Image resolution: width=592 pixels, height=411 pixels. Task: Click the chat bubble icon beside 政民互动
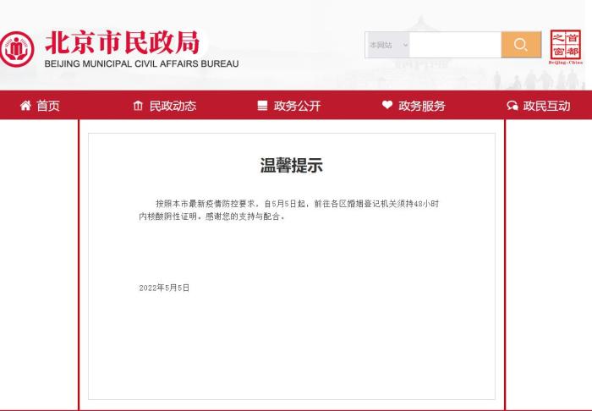coord(512,106)
